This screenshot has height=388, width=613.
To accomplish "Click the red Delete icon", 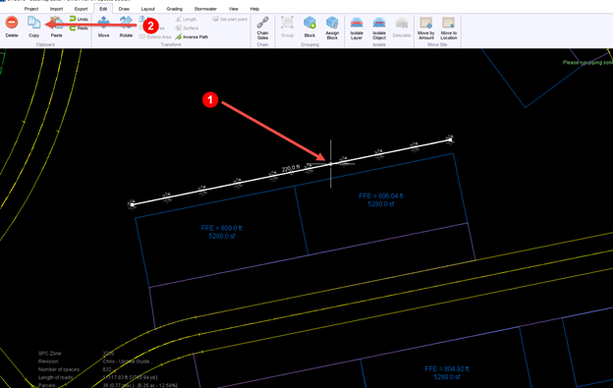I will [x=12, y=23].
